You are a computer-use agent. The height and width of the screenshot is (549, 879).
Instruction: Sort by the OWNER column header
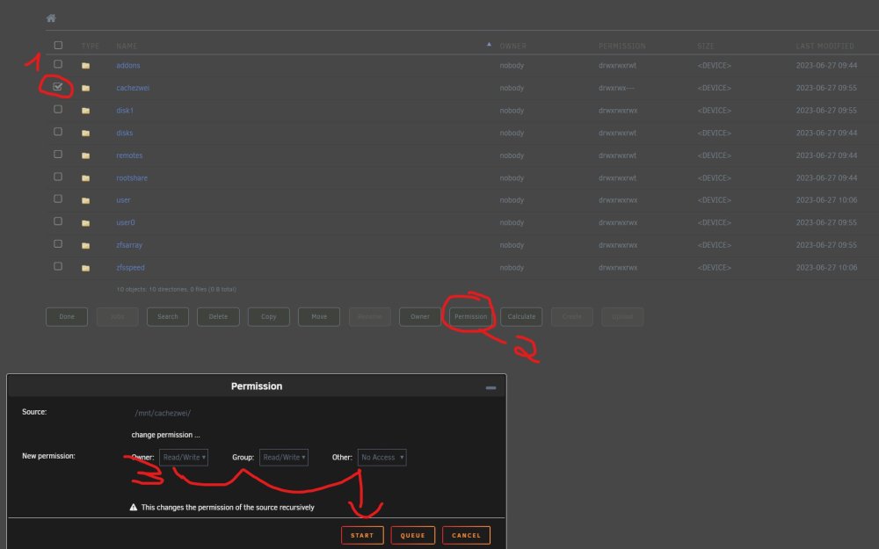pos(513,46)
